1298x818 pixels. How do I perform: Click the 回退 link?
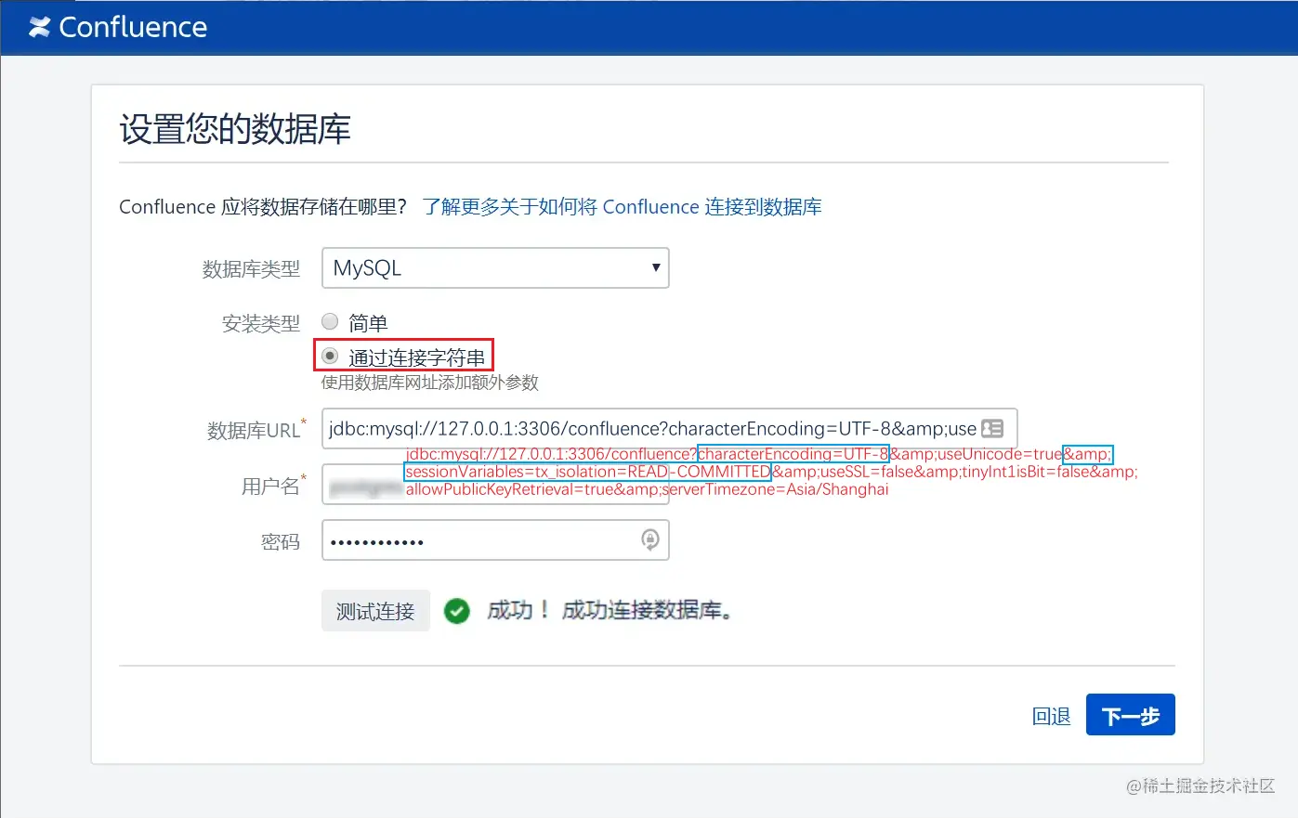tap(1051, 715)
